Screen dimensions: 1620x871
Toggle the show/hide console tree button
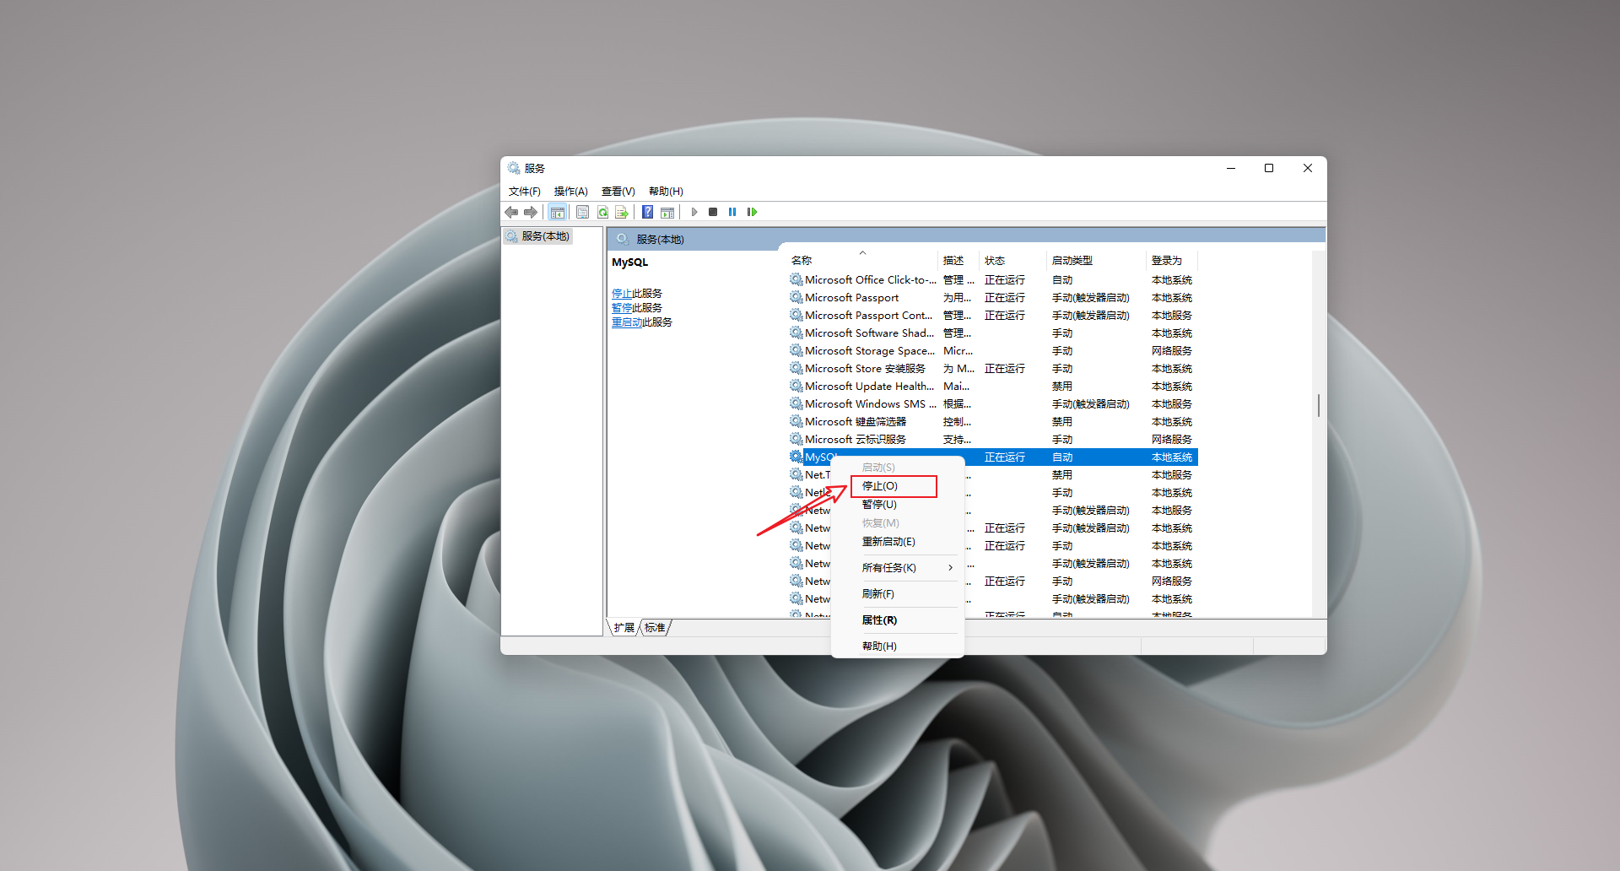557,212
